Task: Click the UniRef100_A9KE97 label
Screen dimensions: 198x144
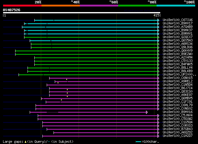Action: coord(178,95)
